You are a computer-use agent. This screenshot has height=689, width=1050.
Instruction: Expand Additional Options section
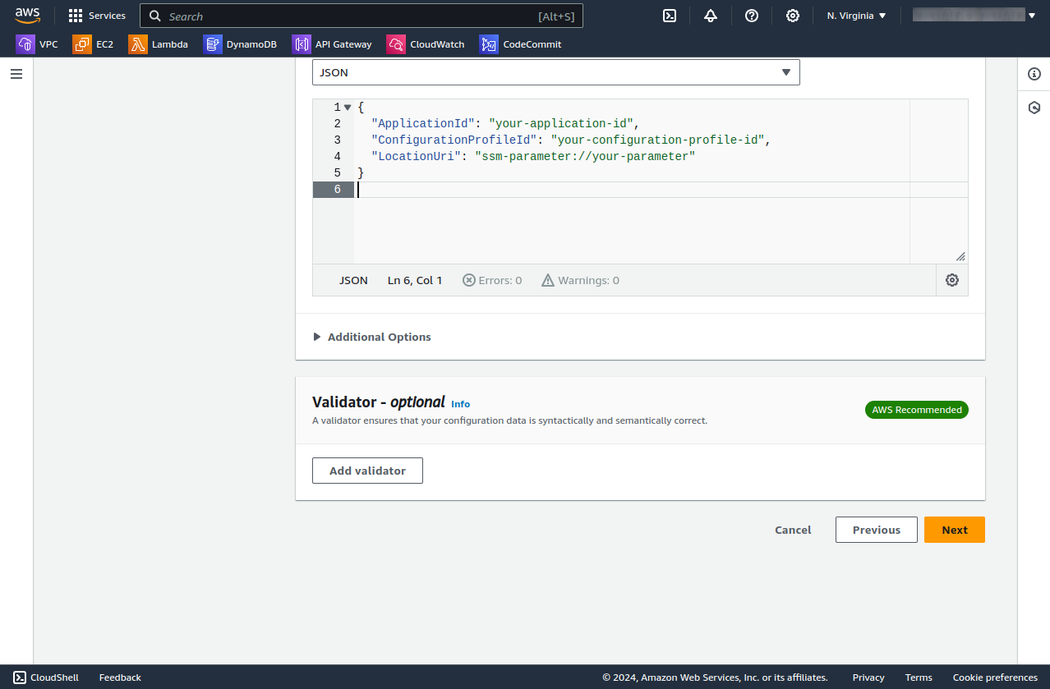(372, 337)
